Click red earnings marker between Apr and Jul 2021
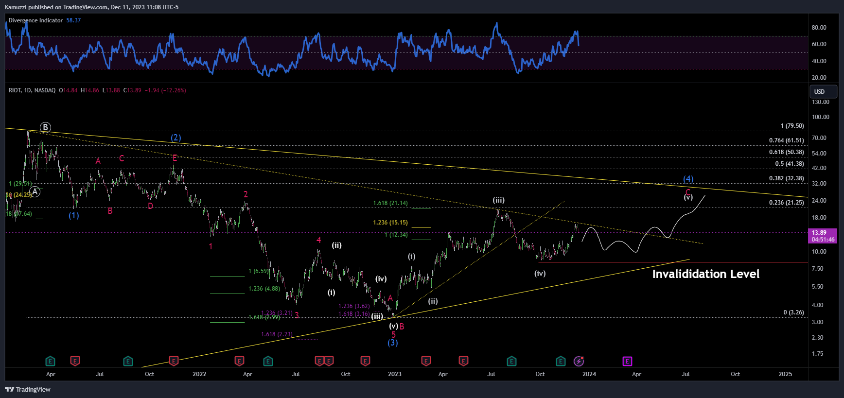Viewport: 844px width, 398px height. pos(75,361)
